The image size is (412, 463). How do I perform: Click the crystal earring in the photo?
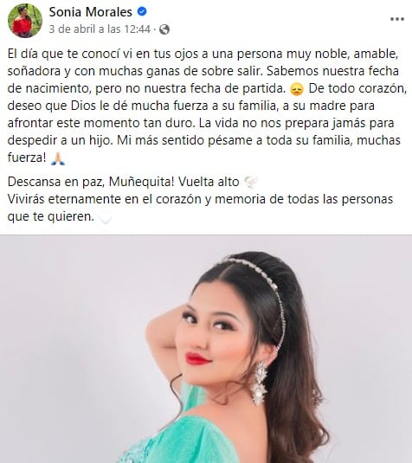pos(260,383)
